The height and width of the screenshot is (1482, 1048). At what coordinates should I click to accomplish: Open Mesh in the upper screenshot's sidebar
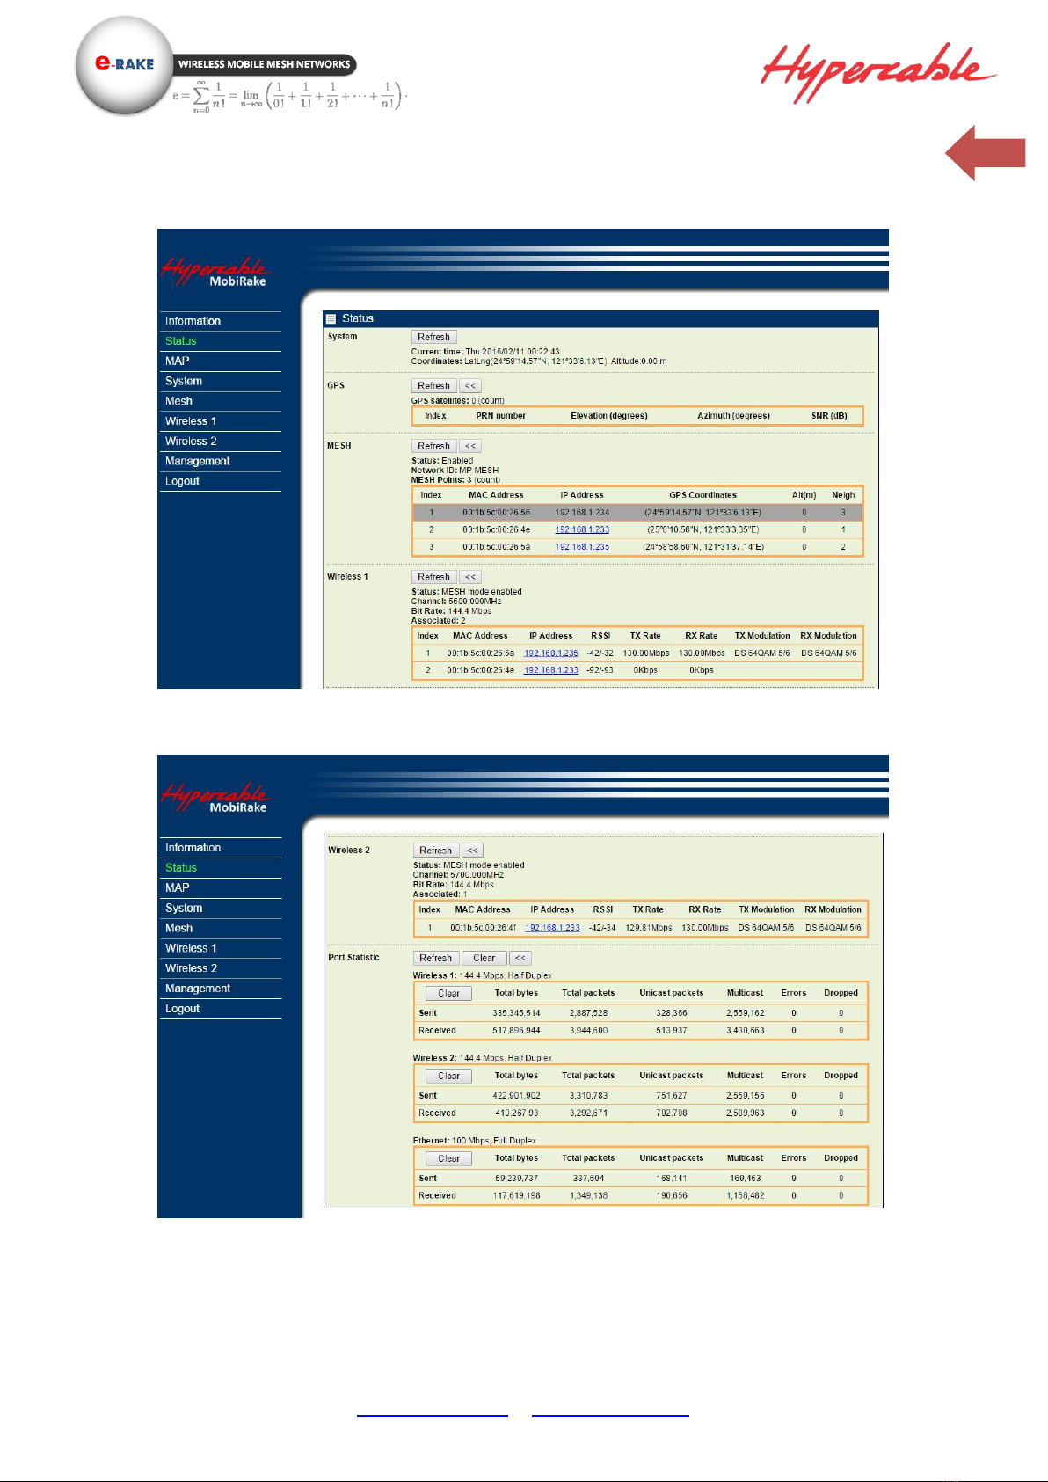tap(179, 401)
